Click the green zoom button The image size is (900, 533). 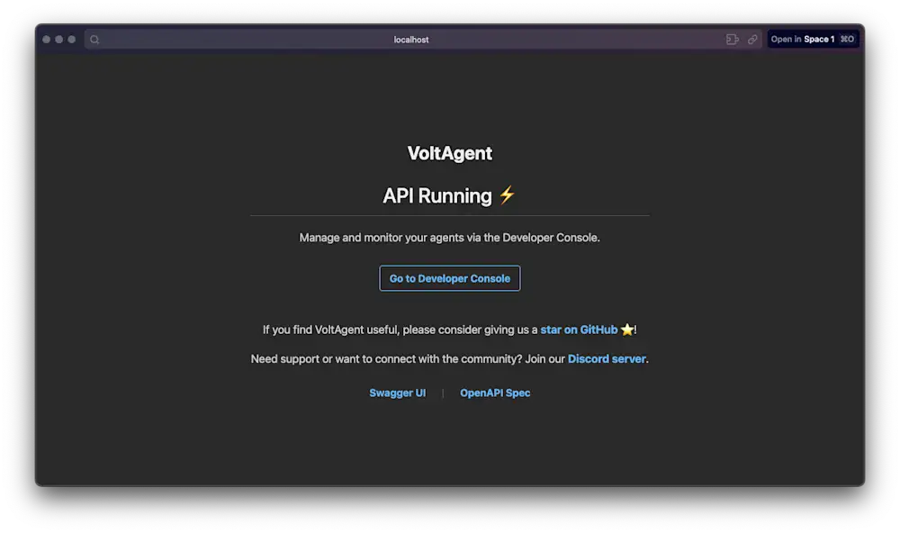pyautogui.click(x=71, y=39)
